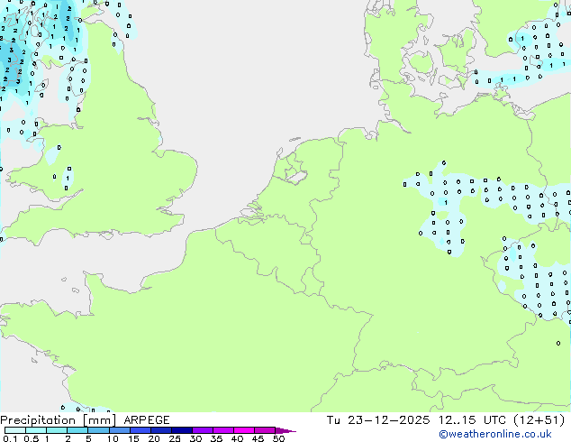The height and width of the screenshot is (442, 571).
Task: Click the 35–40 mm legend color swatch
Action: 223,430
